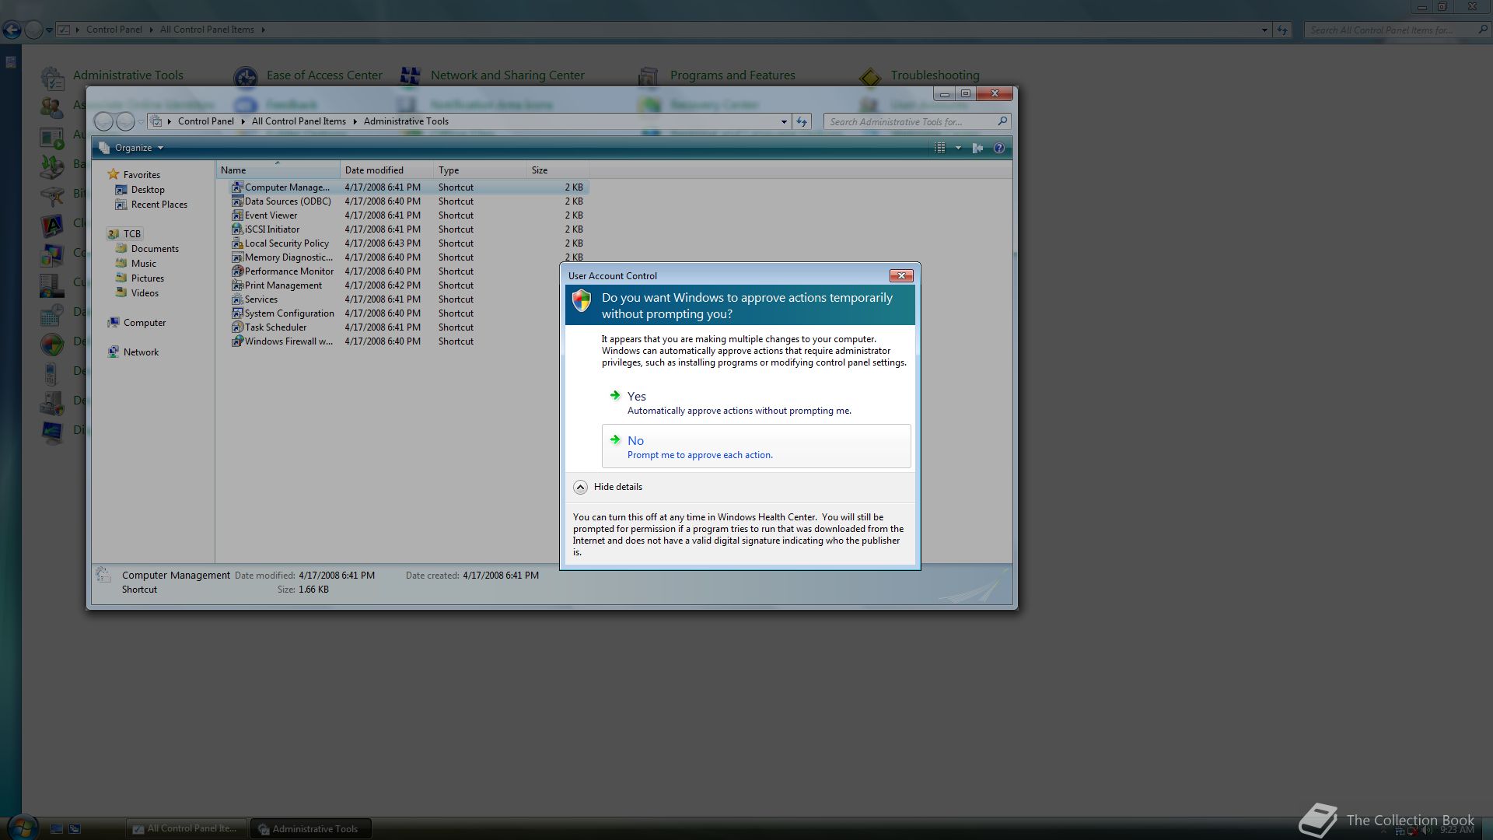Open Pictures in the navigation pane
The height and width of the screenshot is (840, 1493).
point(139,278)
